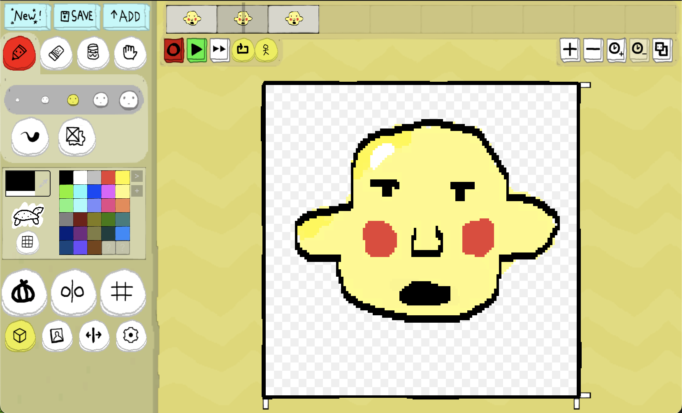Open the reference image picker
Screen dimensions: 682x413
[57, 336]
